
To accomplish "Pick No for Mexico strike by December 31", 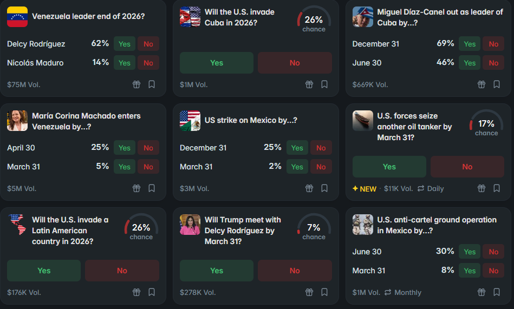I will (x=321, y=148).
